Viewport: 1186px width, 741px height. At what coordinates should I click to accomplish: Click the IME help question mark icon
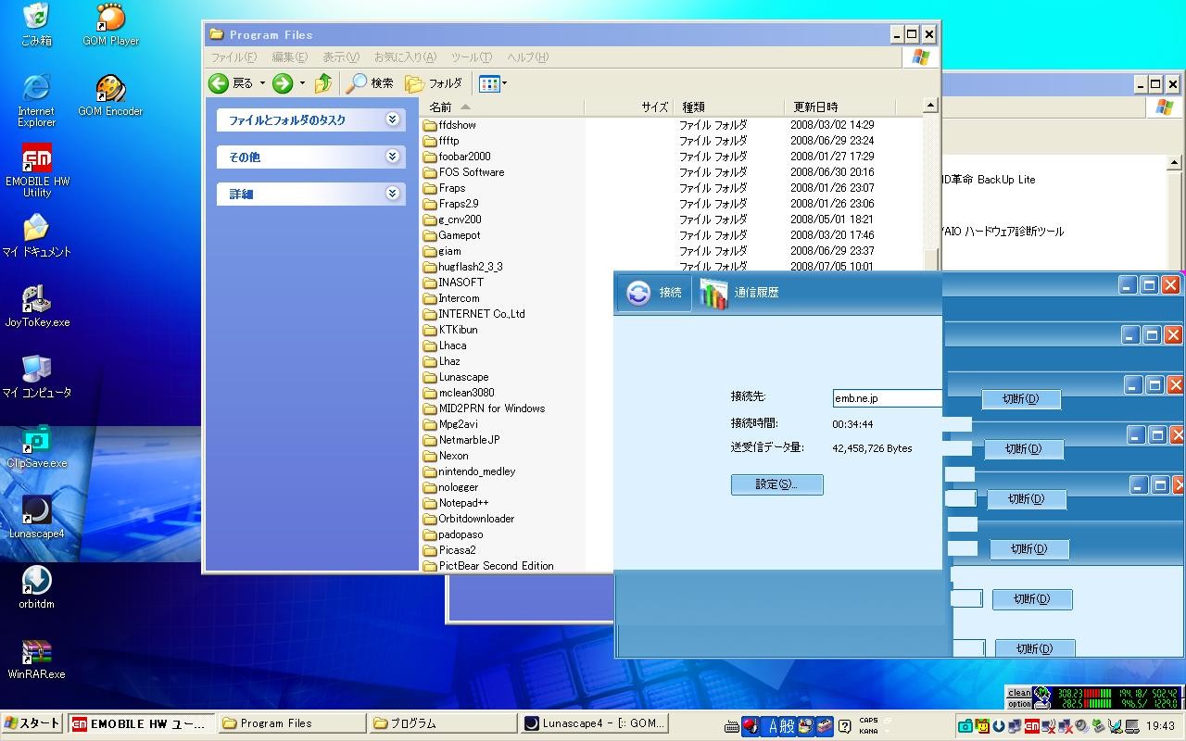tap(844, 726)
